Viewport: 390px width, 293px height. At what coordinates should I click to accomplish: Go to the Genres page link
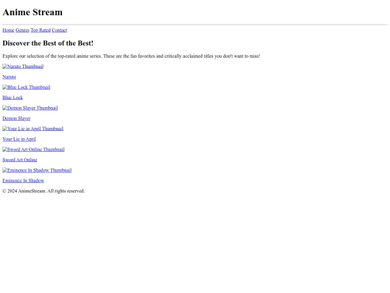pyautogui.click(x=22, y=30)
